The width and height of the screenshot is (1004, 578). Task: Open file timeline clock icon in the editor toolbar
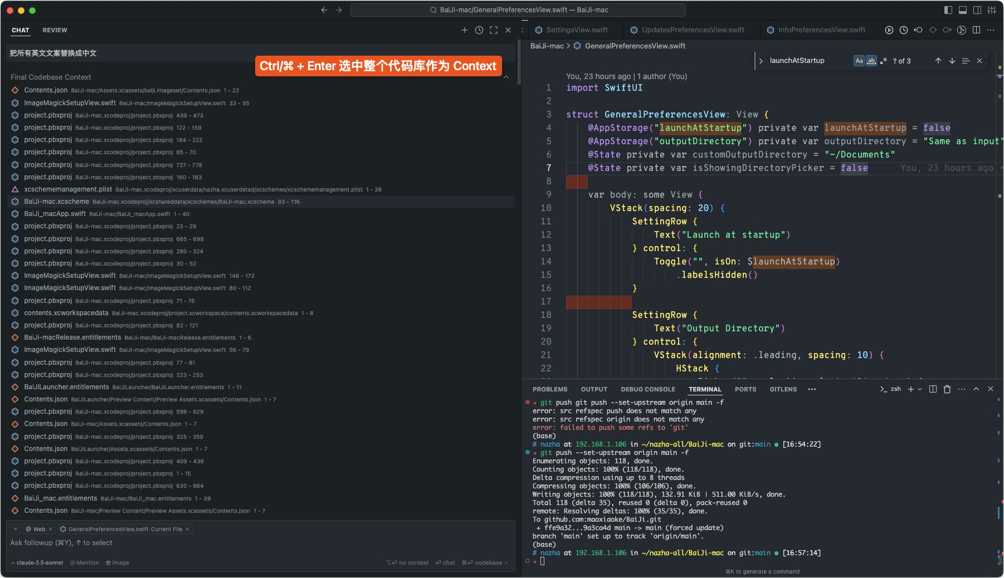904,30
